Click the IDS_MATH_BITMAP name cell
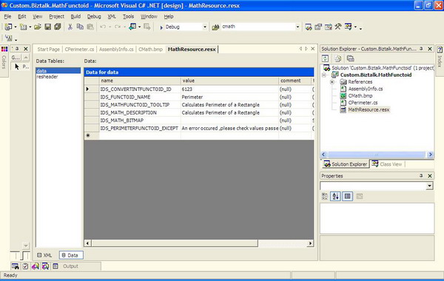This screenshot has height=281, width=444. coord(140,121)
